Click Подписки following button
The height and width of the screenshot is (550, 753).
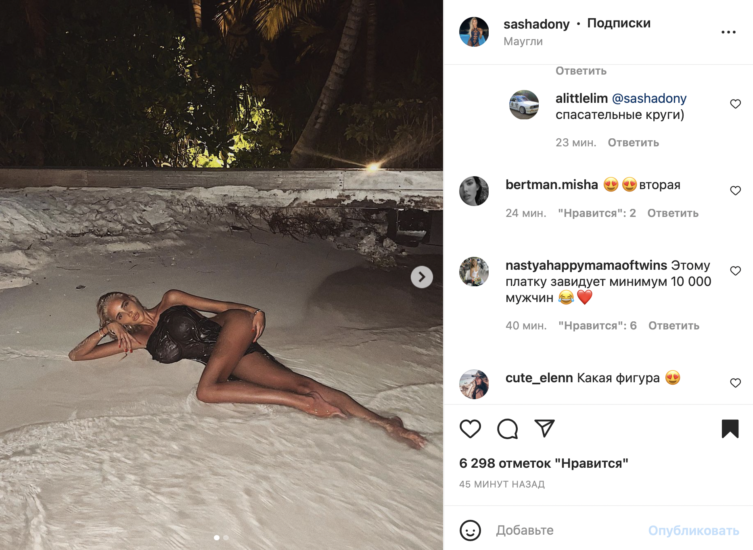(619, 23)
